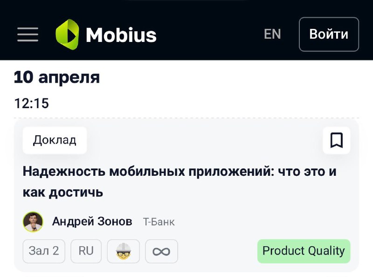Viewport: 373px width, 277px height.
Task: Click the green Mobius logo icon
Action: click(x=67, y=34)
